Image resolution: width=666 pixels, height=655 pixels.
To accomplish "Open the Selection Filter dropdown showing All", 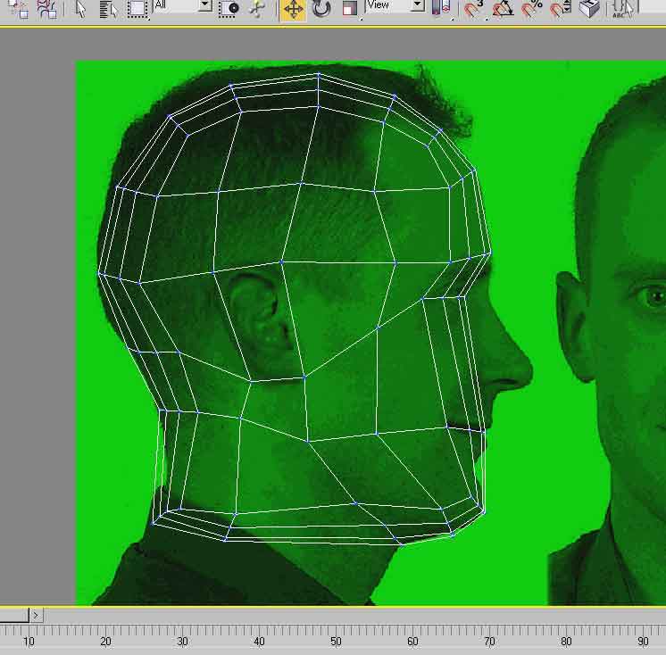I will (x=182, y=5).
